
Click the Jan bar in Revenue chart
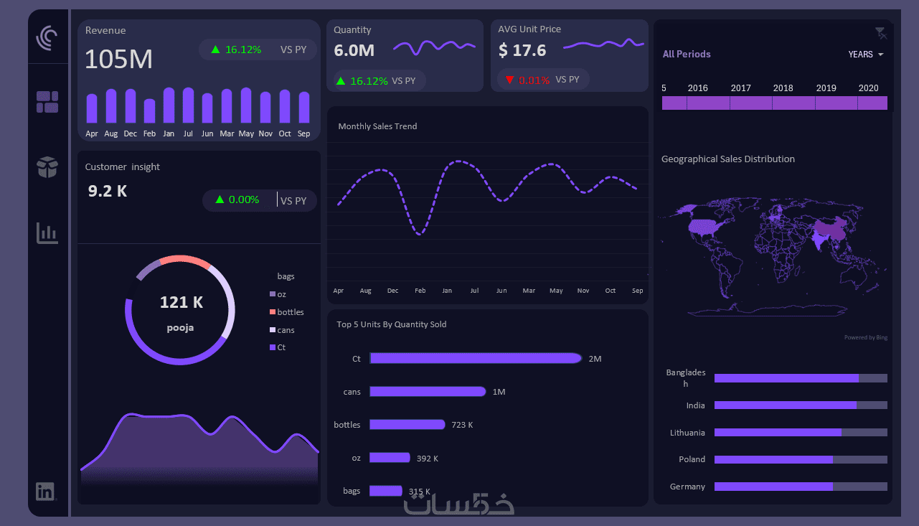coord(169,105)
